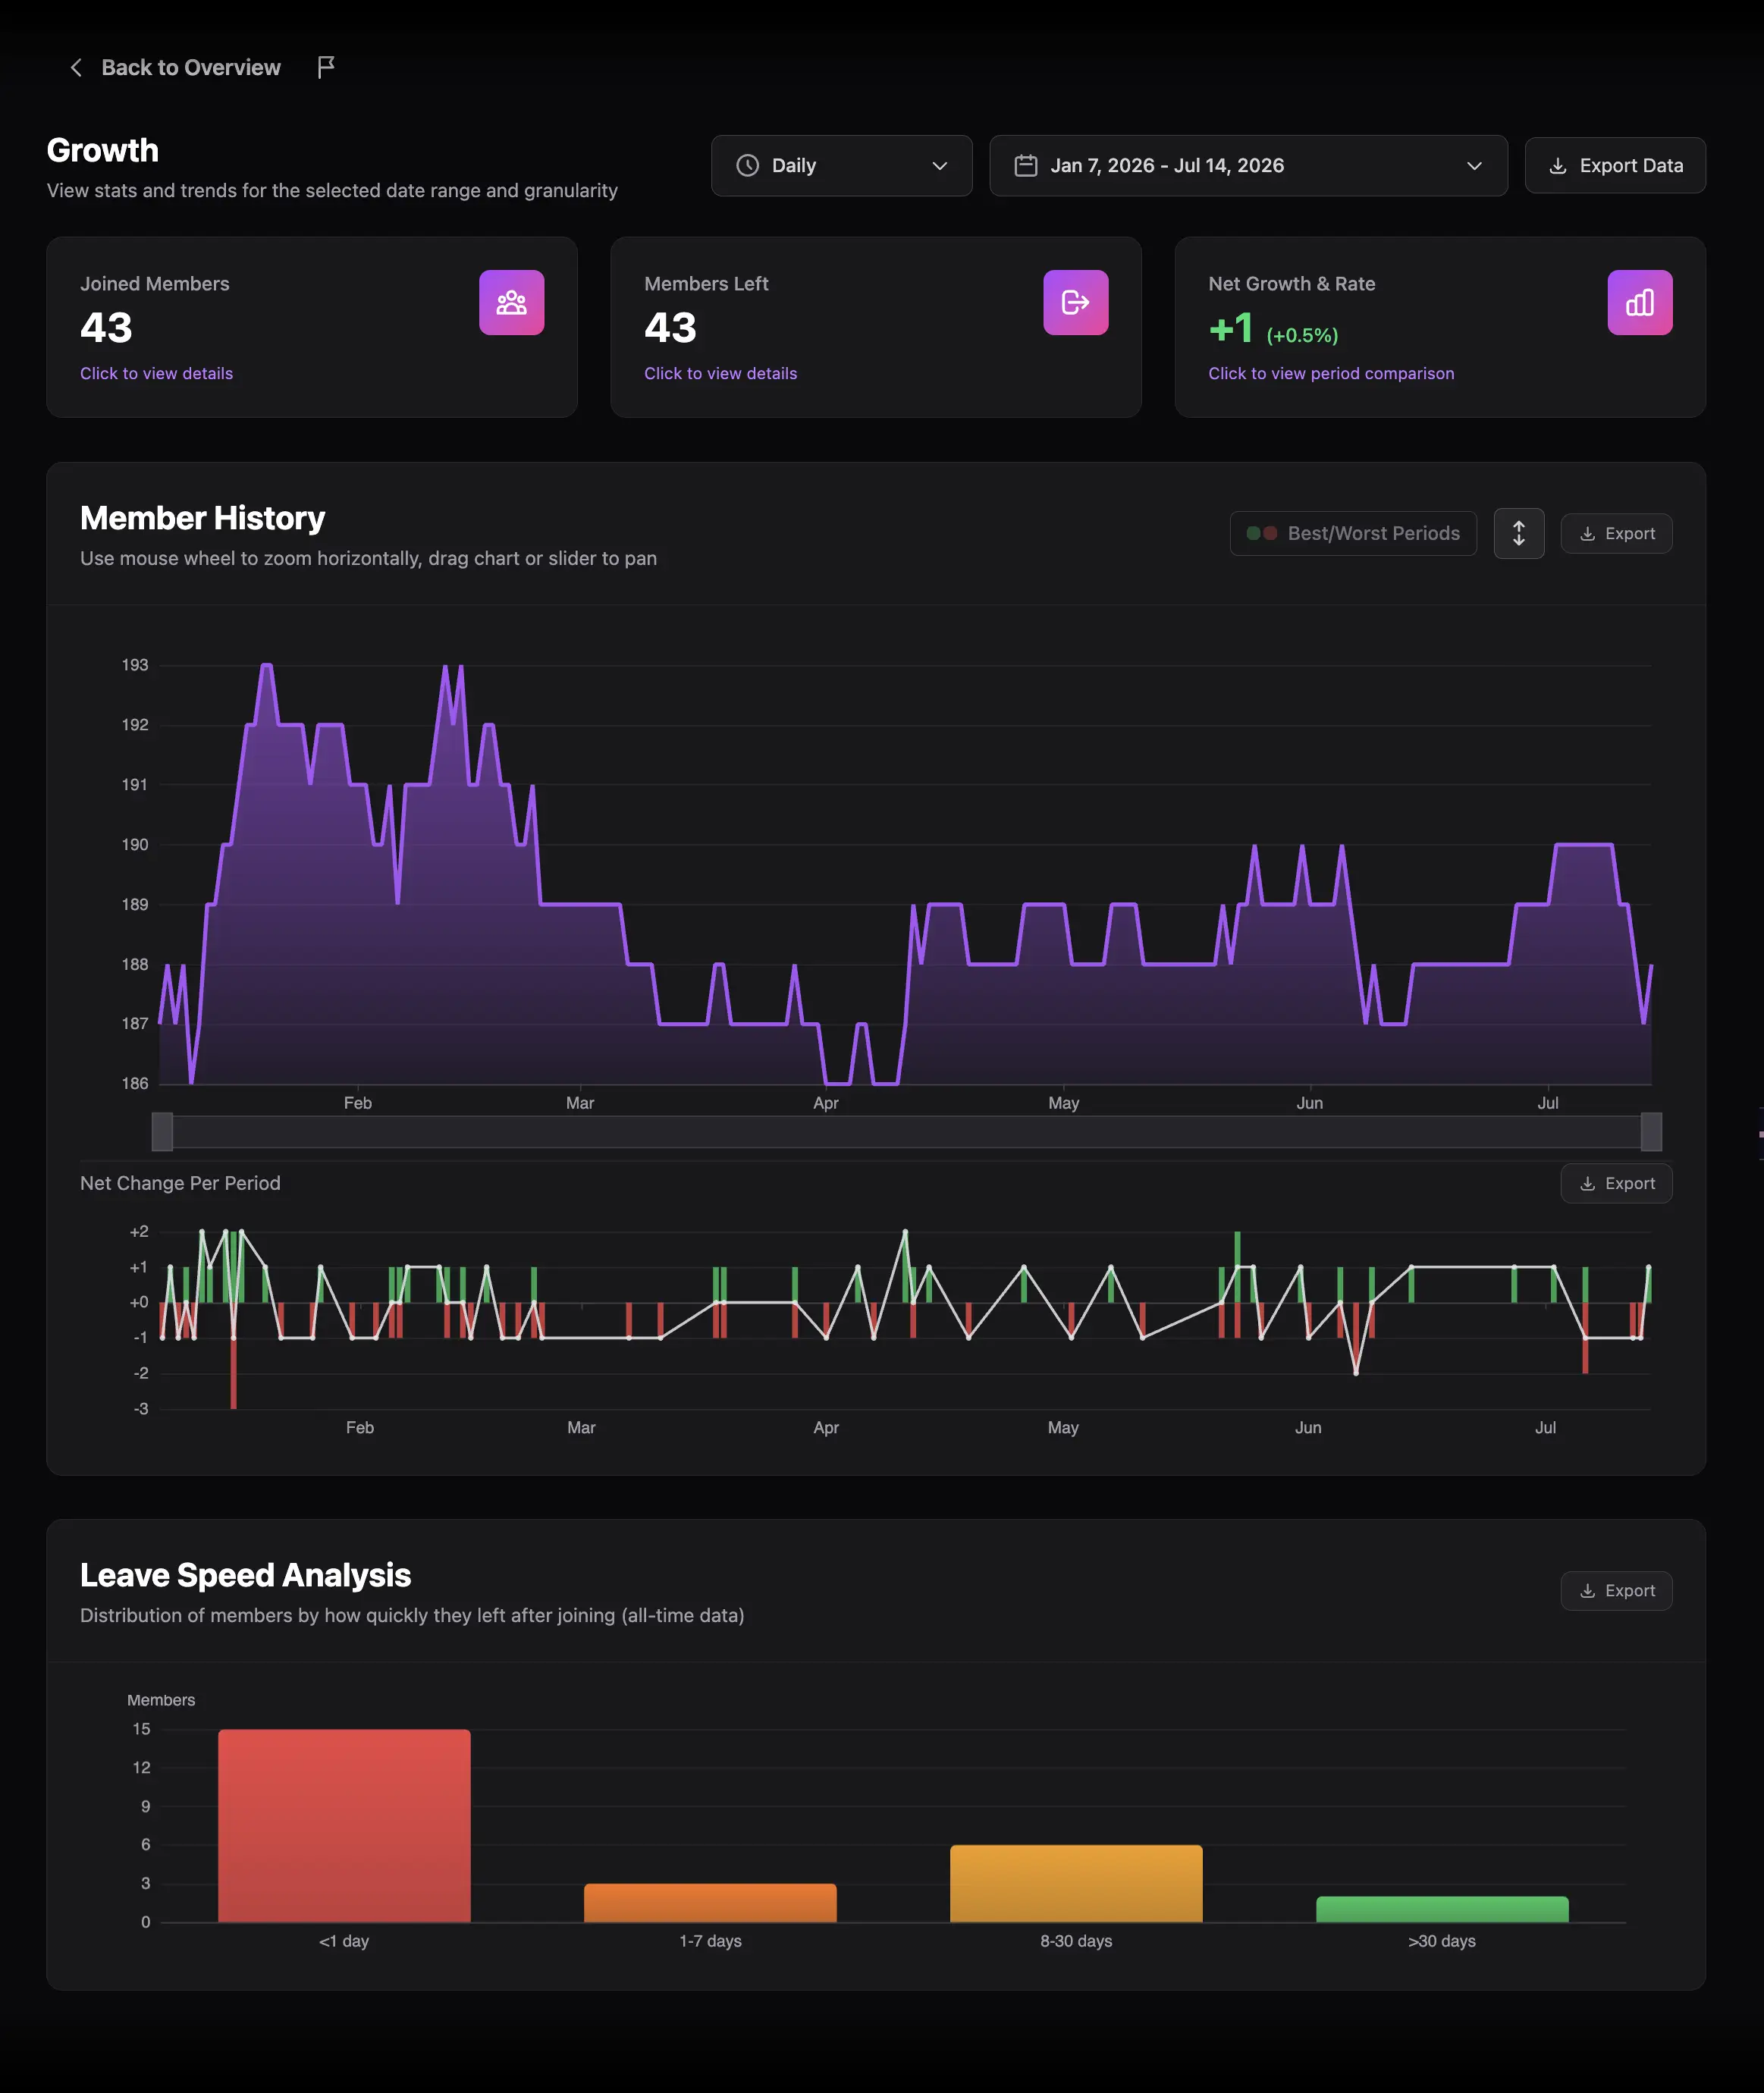Viewport: 1764px width, 2093px height.
Task: Click the right handle of zoom slider
Action: pyautogui.click(x=1651, y=1132)
